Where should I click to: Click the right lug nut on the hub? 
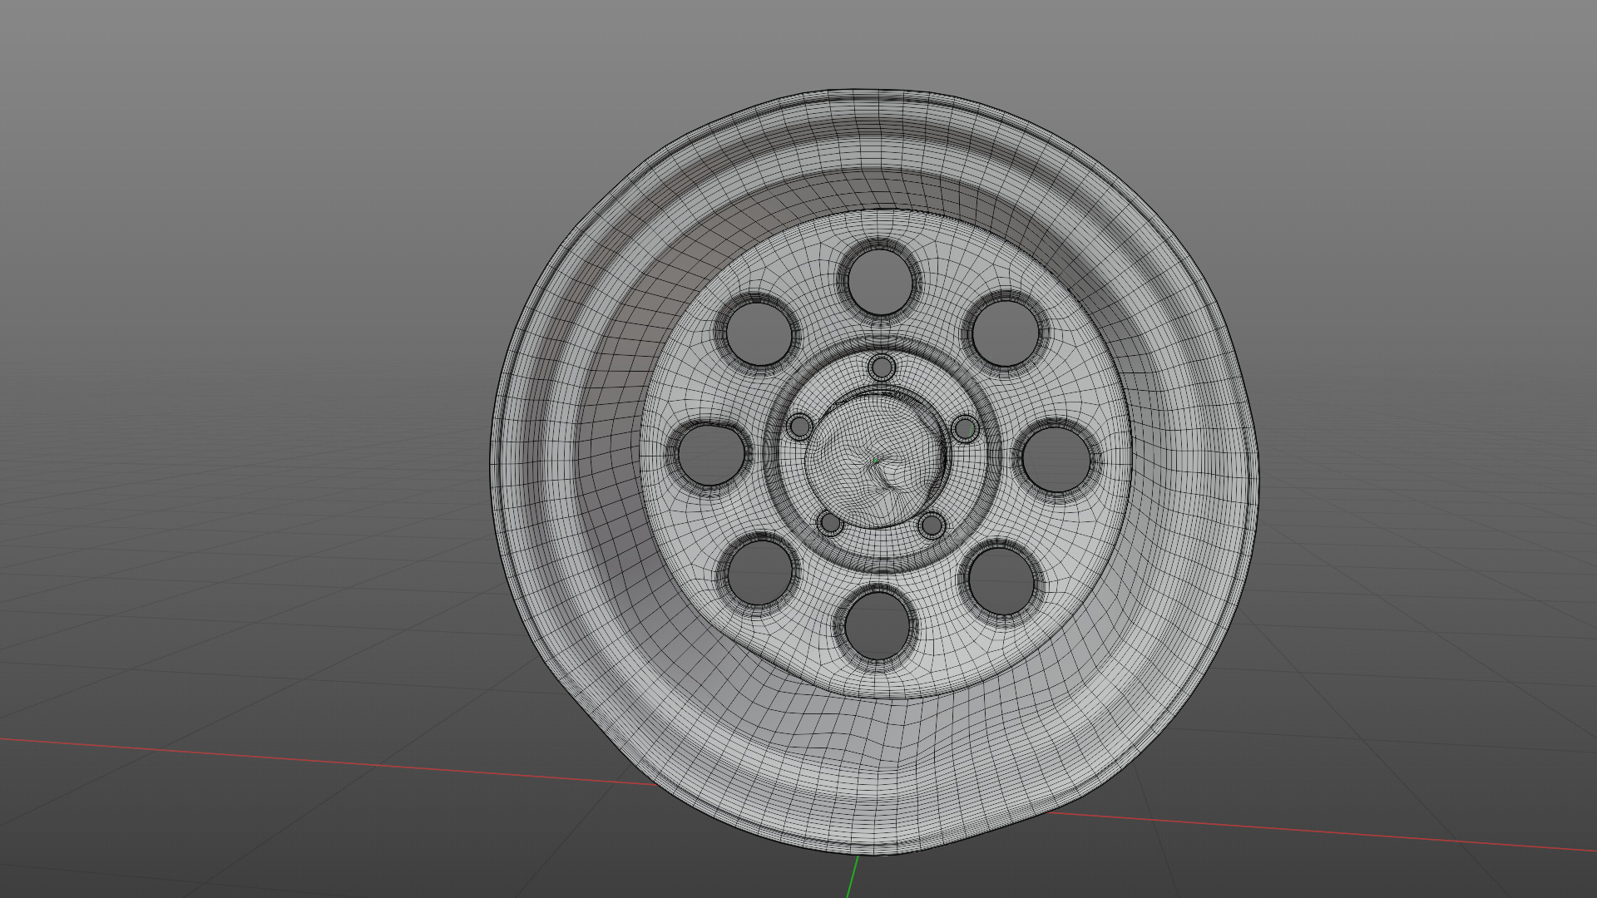[965, 429]
